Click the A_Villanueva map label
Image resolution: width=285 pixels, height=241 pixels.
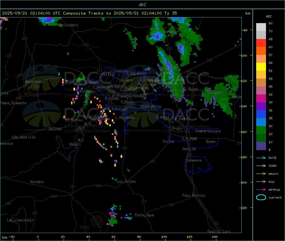[x=165, y=32]
